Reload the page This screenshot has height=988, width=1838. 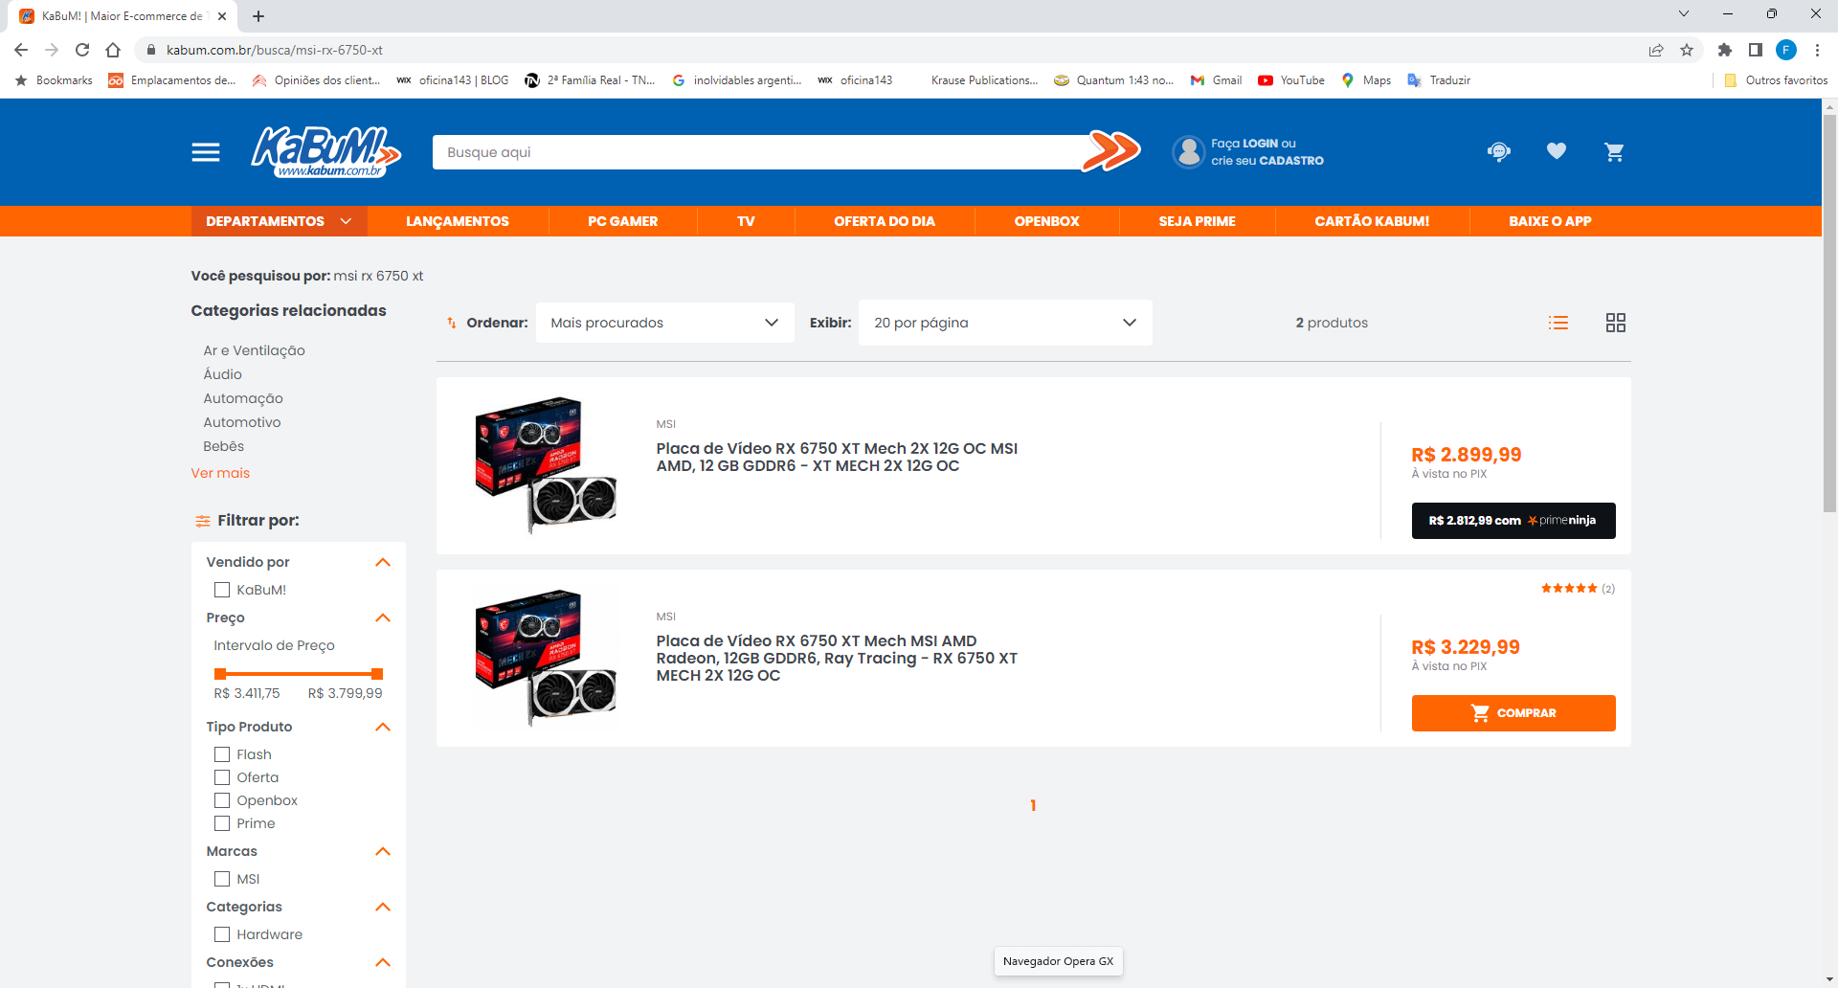click(x=82, y=50)
